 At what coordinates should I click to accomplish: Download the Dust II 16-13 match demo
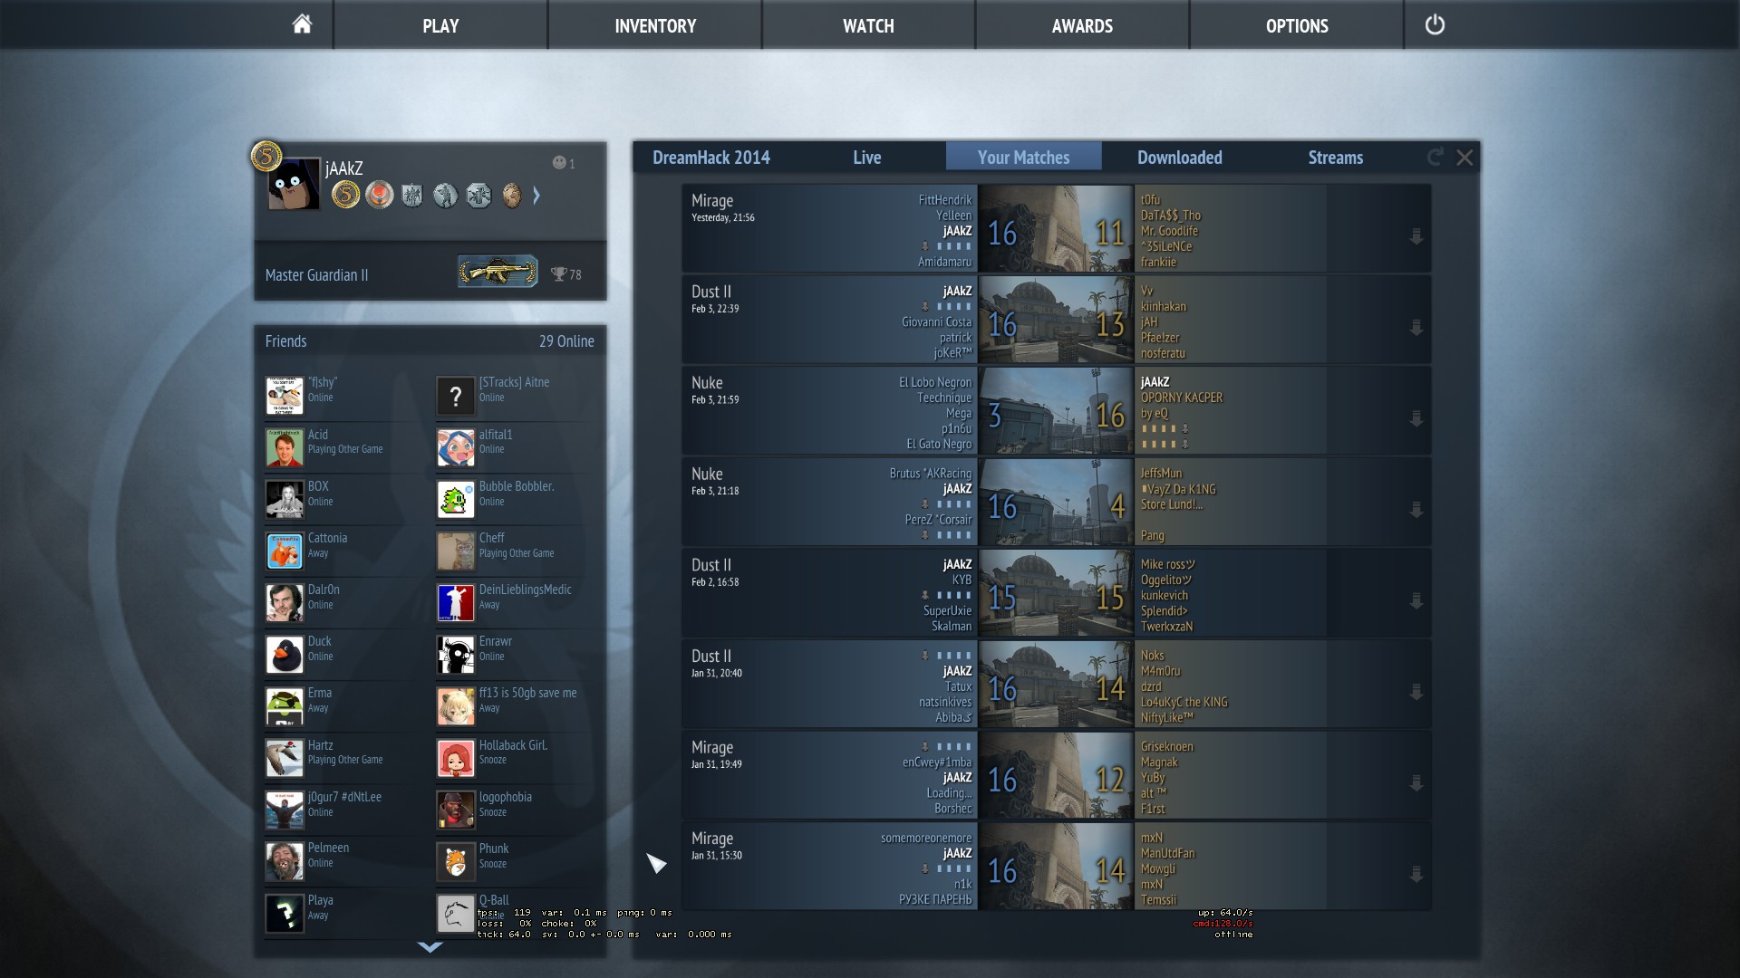click(1416, 328)
